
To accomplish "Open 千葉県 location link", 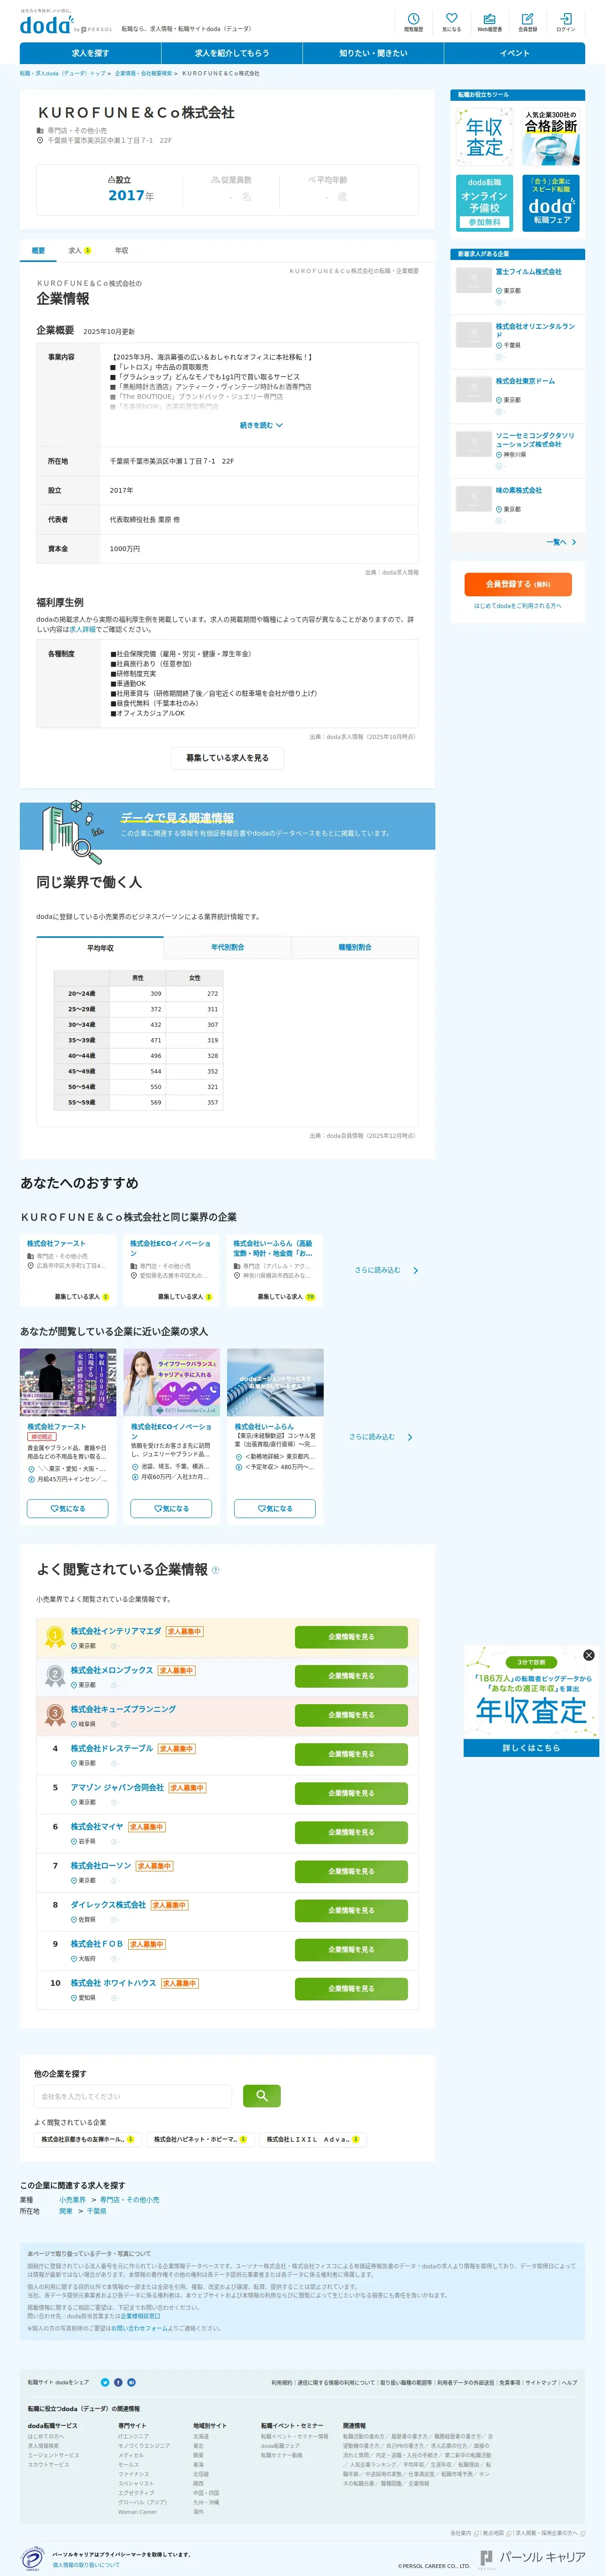I will (x=97, y=2212).
